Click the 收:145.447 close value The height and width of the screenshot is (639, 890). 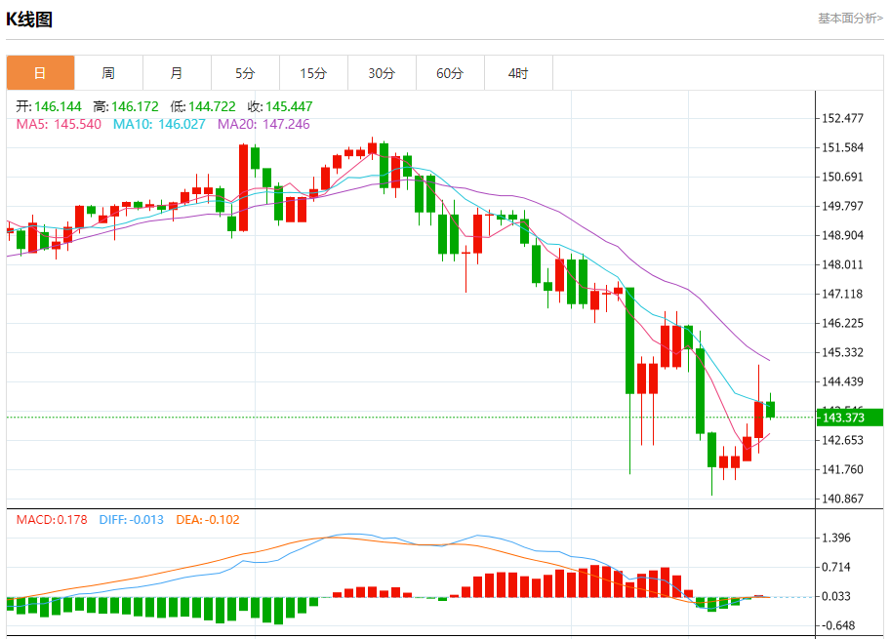(x=280, y=106)
